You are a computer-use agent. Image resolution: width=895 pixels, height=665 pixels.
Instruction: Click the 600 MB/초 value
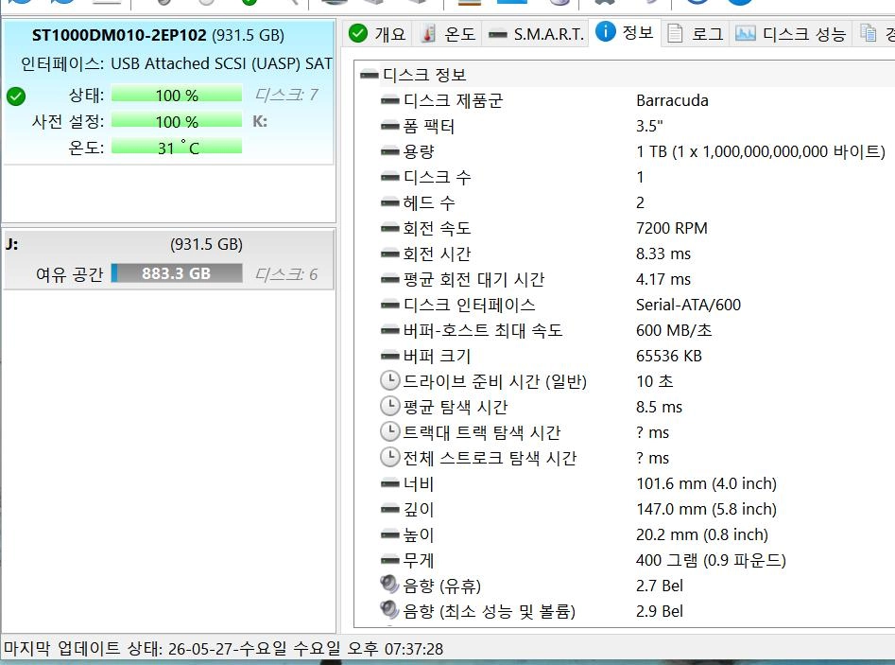[x=674, y=330]
